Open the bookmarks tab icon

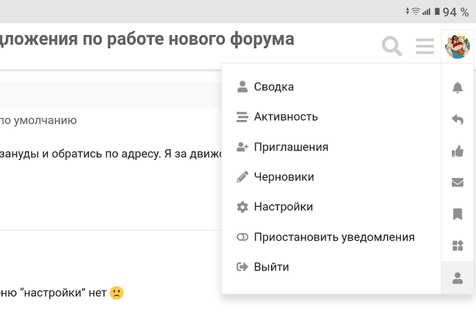(x=457, y=214)
